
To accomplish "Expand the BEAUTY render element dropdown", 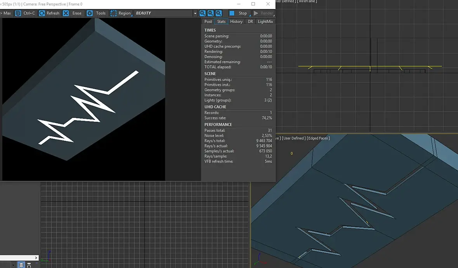I will pos(195,13).
